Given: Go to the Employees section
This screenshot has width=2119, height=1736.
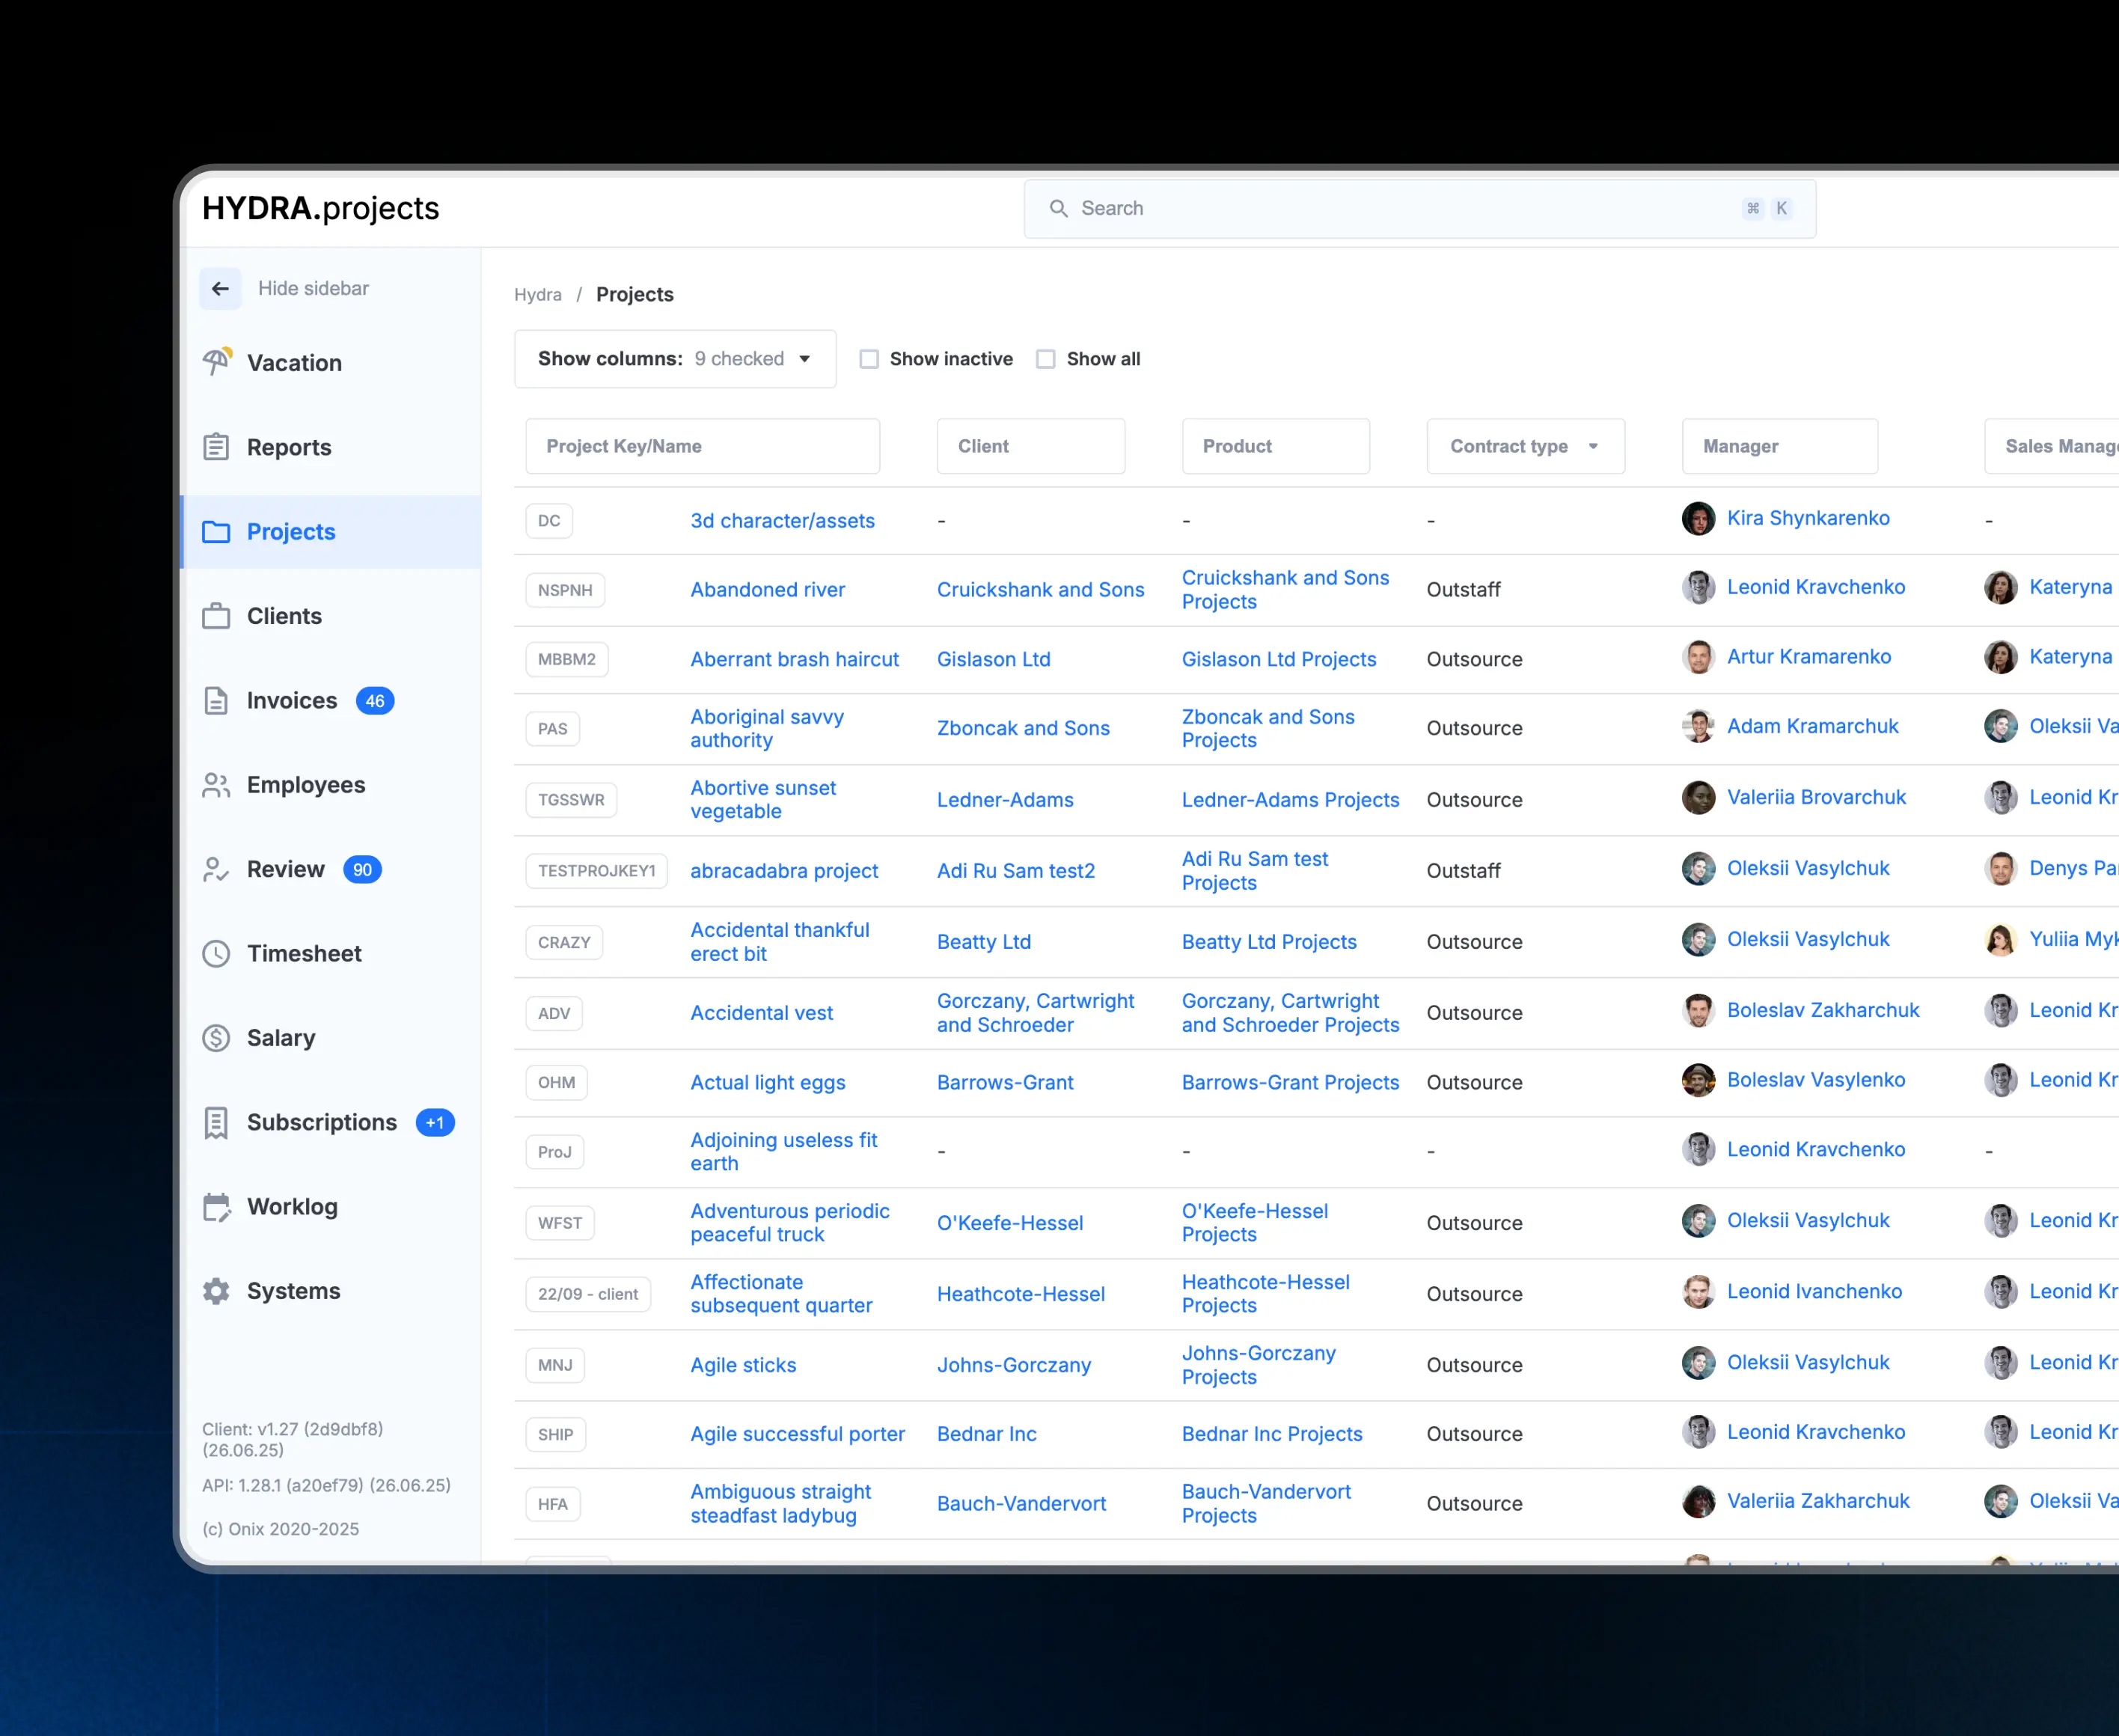Looking at the screenshot, I should pos(306,785).
